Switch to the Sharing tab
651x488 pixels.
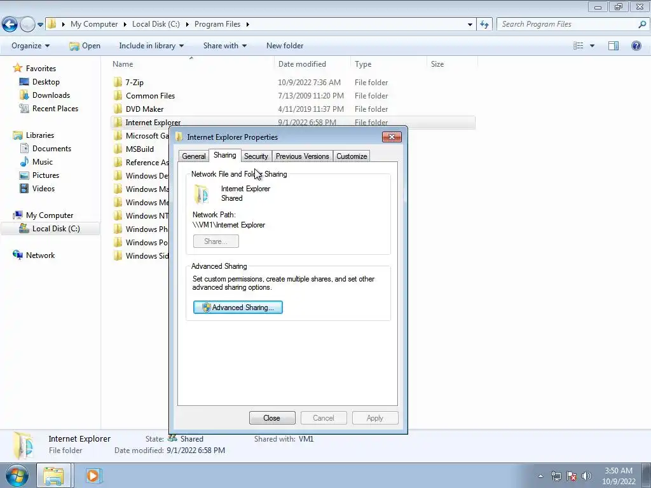[224, 155]
